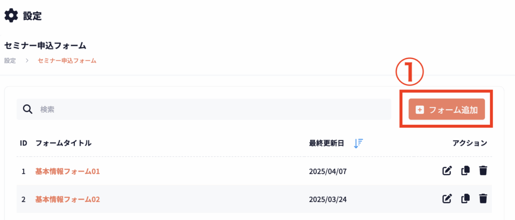Click the フォームタイトル column header
This screenshot has width=515, height=220.
pyautogui.click(x=63, y=143)
